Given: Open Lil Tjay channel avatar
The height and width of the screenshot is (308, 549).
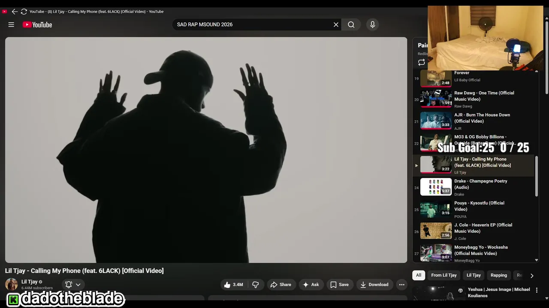Looking at the screenshot, I should [12, 284].
